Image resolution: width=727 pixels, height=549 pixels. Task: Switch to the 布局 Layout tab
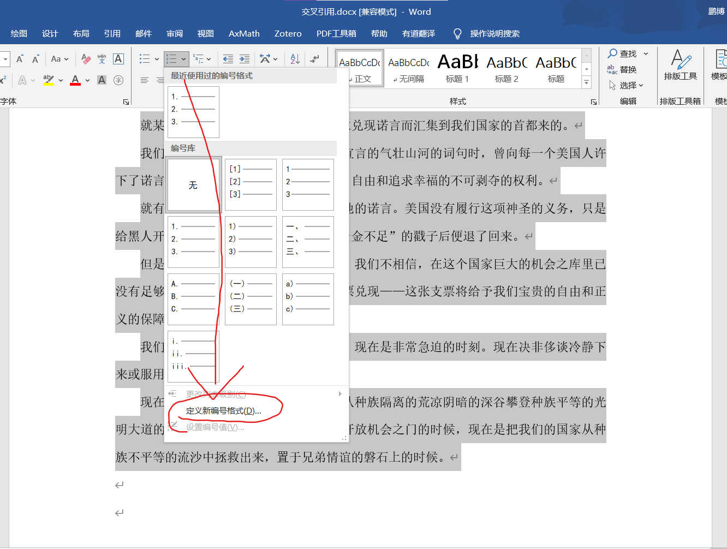[81, 34]
